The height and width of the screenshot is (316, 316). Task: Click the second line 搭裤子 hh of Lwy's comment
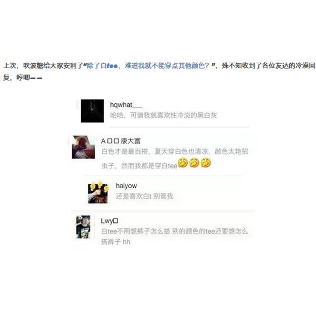pos(116,241)
